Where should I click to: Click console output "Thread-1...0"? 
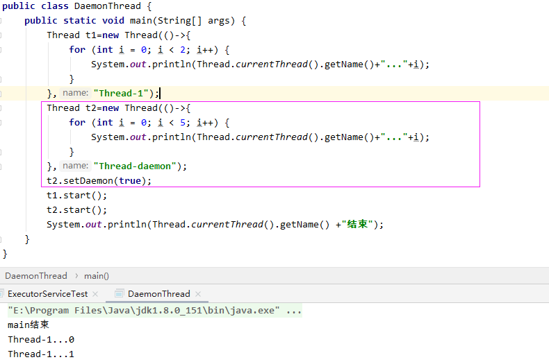pyautogui.click(x=41, y=339)
